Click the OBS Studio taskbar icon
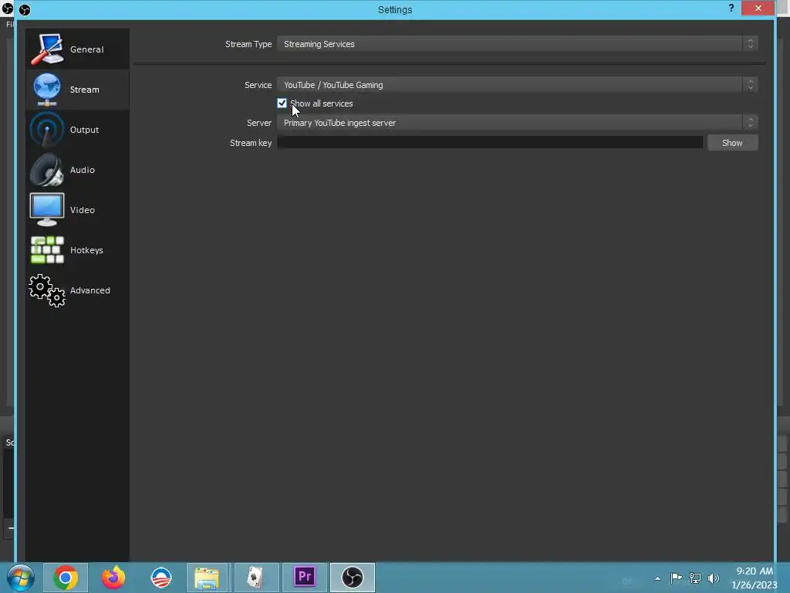790x593 pixels. point(352,578)
